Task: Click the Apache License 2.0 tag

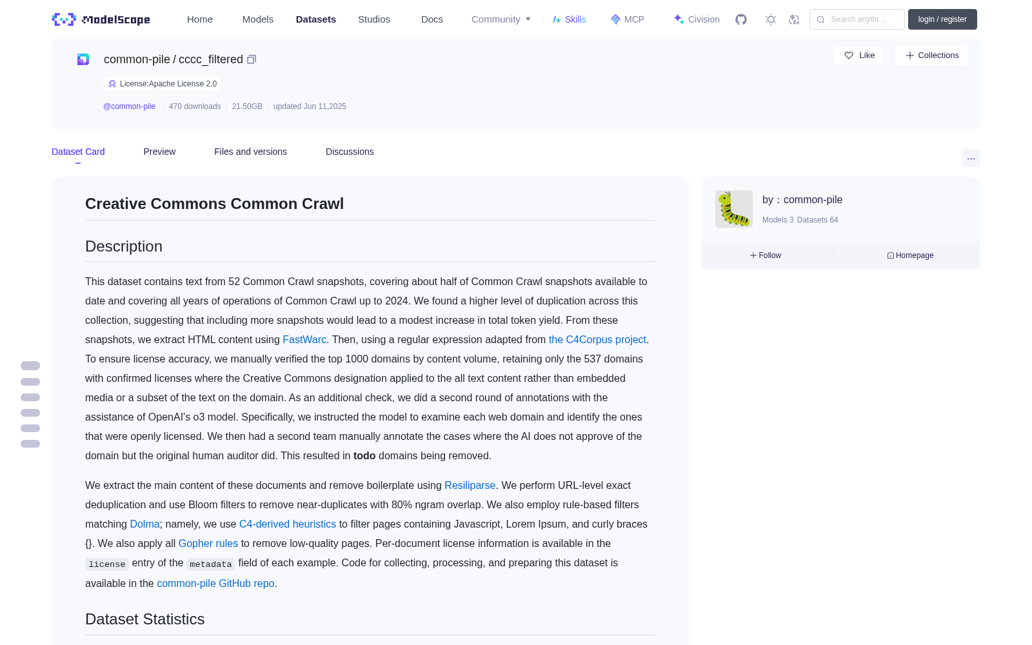Action: [x=162, y=84]
